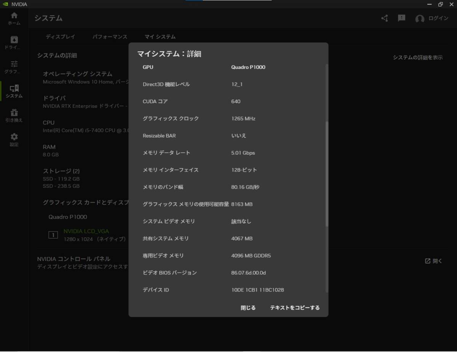
Task: Click システムの詳細を表示 link
Action: pos(418,58)
